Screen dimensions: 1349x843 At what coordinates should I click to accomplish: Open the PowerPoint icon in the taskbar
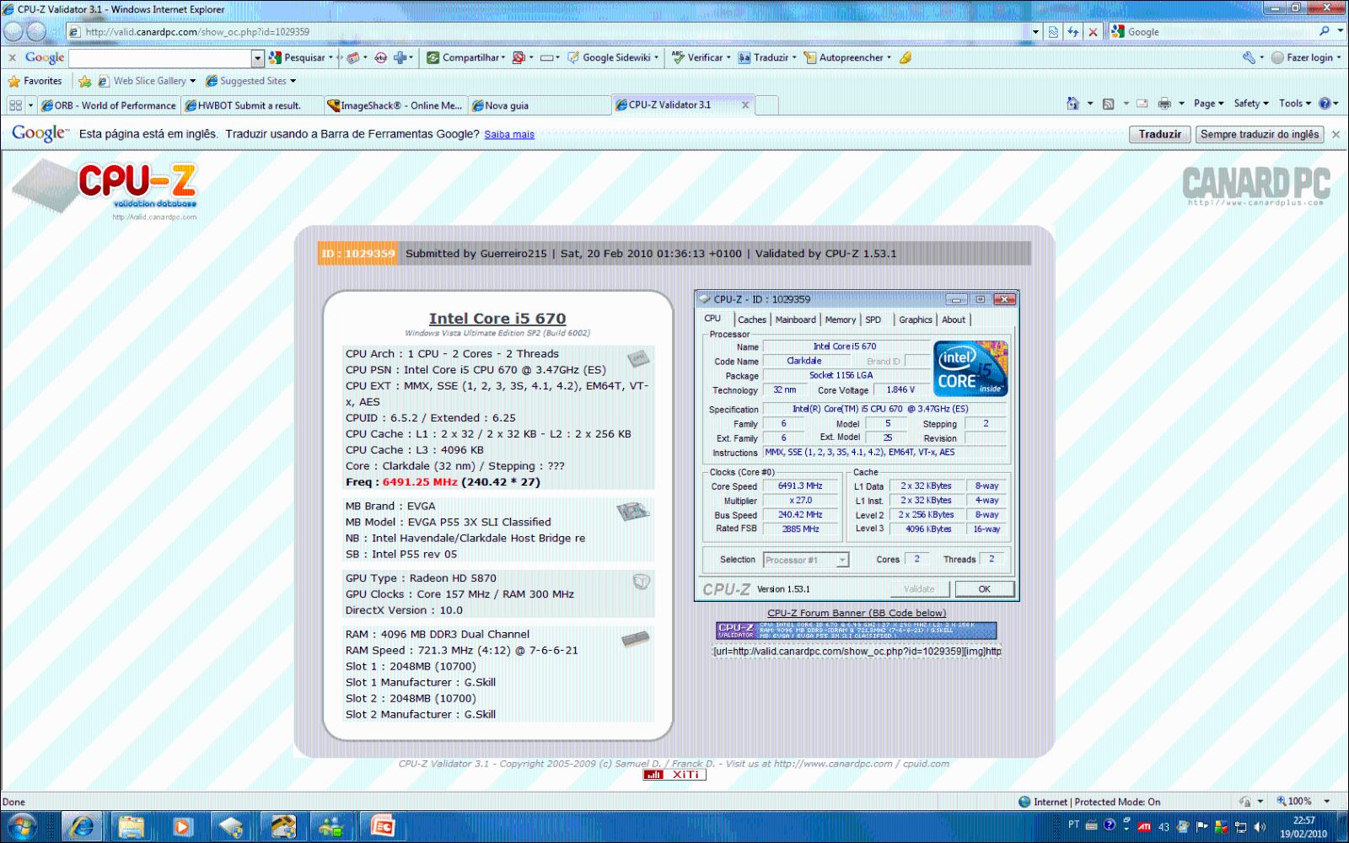pos(381,826)
